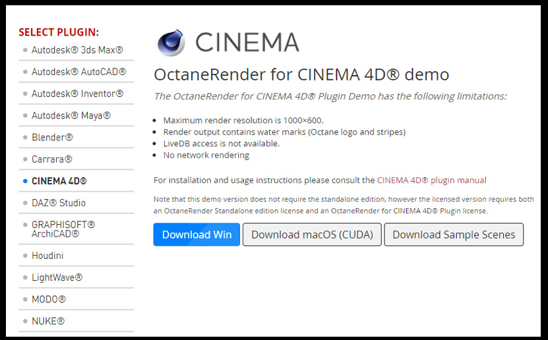Select Autodesk Maya plugin
Screen dimensions: 548x340
(x=71, y=115)
